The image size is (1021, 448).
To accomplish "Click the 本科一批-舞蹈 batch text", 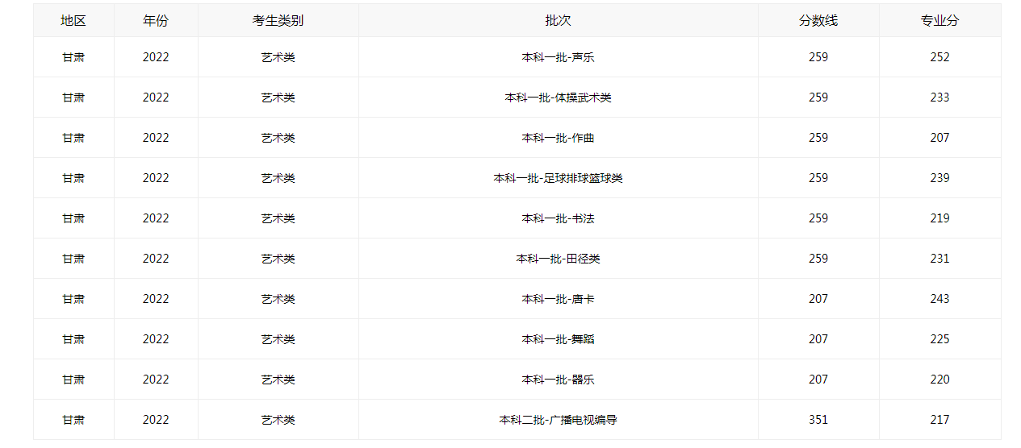I will coord(558,339).
